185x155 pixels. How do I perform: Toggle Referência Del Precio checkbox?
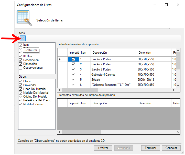coord(21,100)
